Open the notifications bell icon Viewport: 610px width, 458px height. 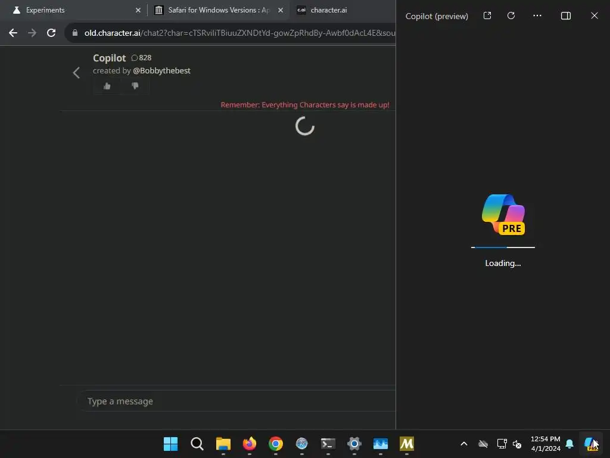pyautogui.click(x=569, y=444)
